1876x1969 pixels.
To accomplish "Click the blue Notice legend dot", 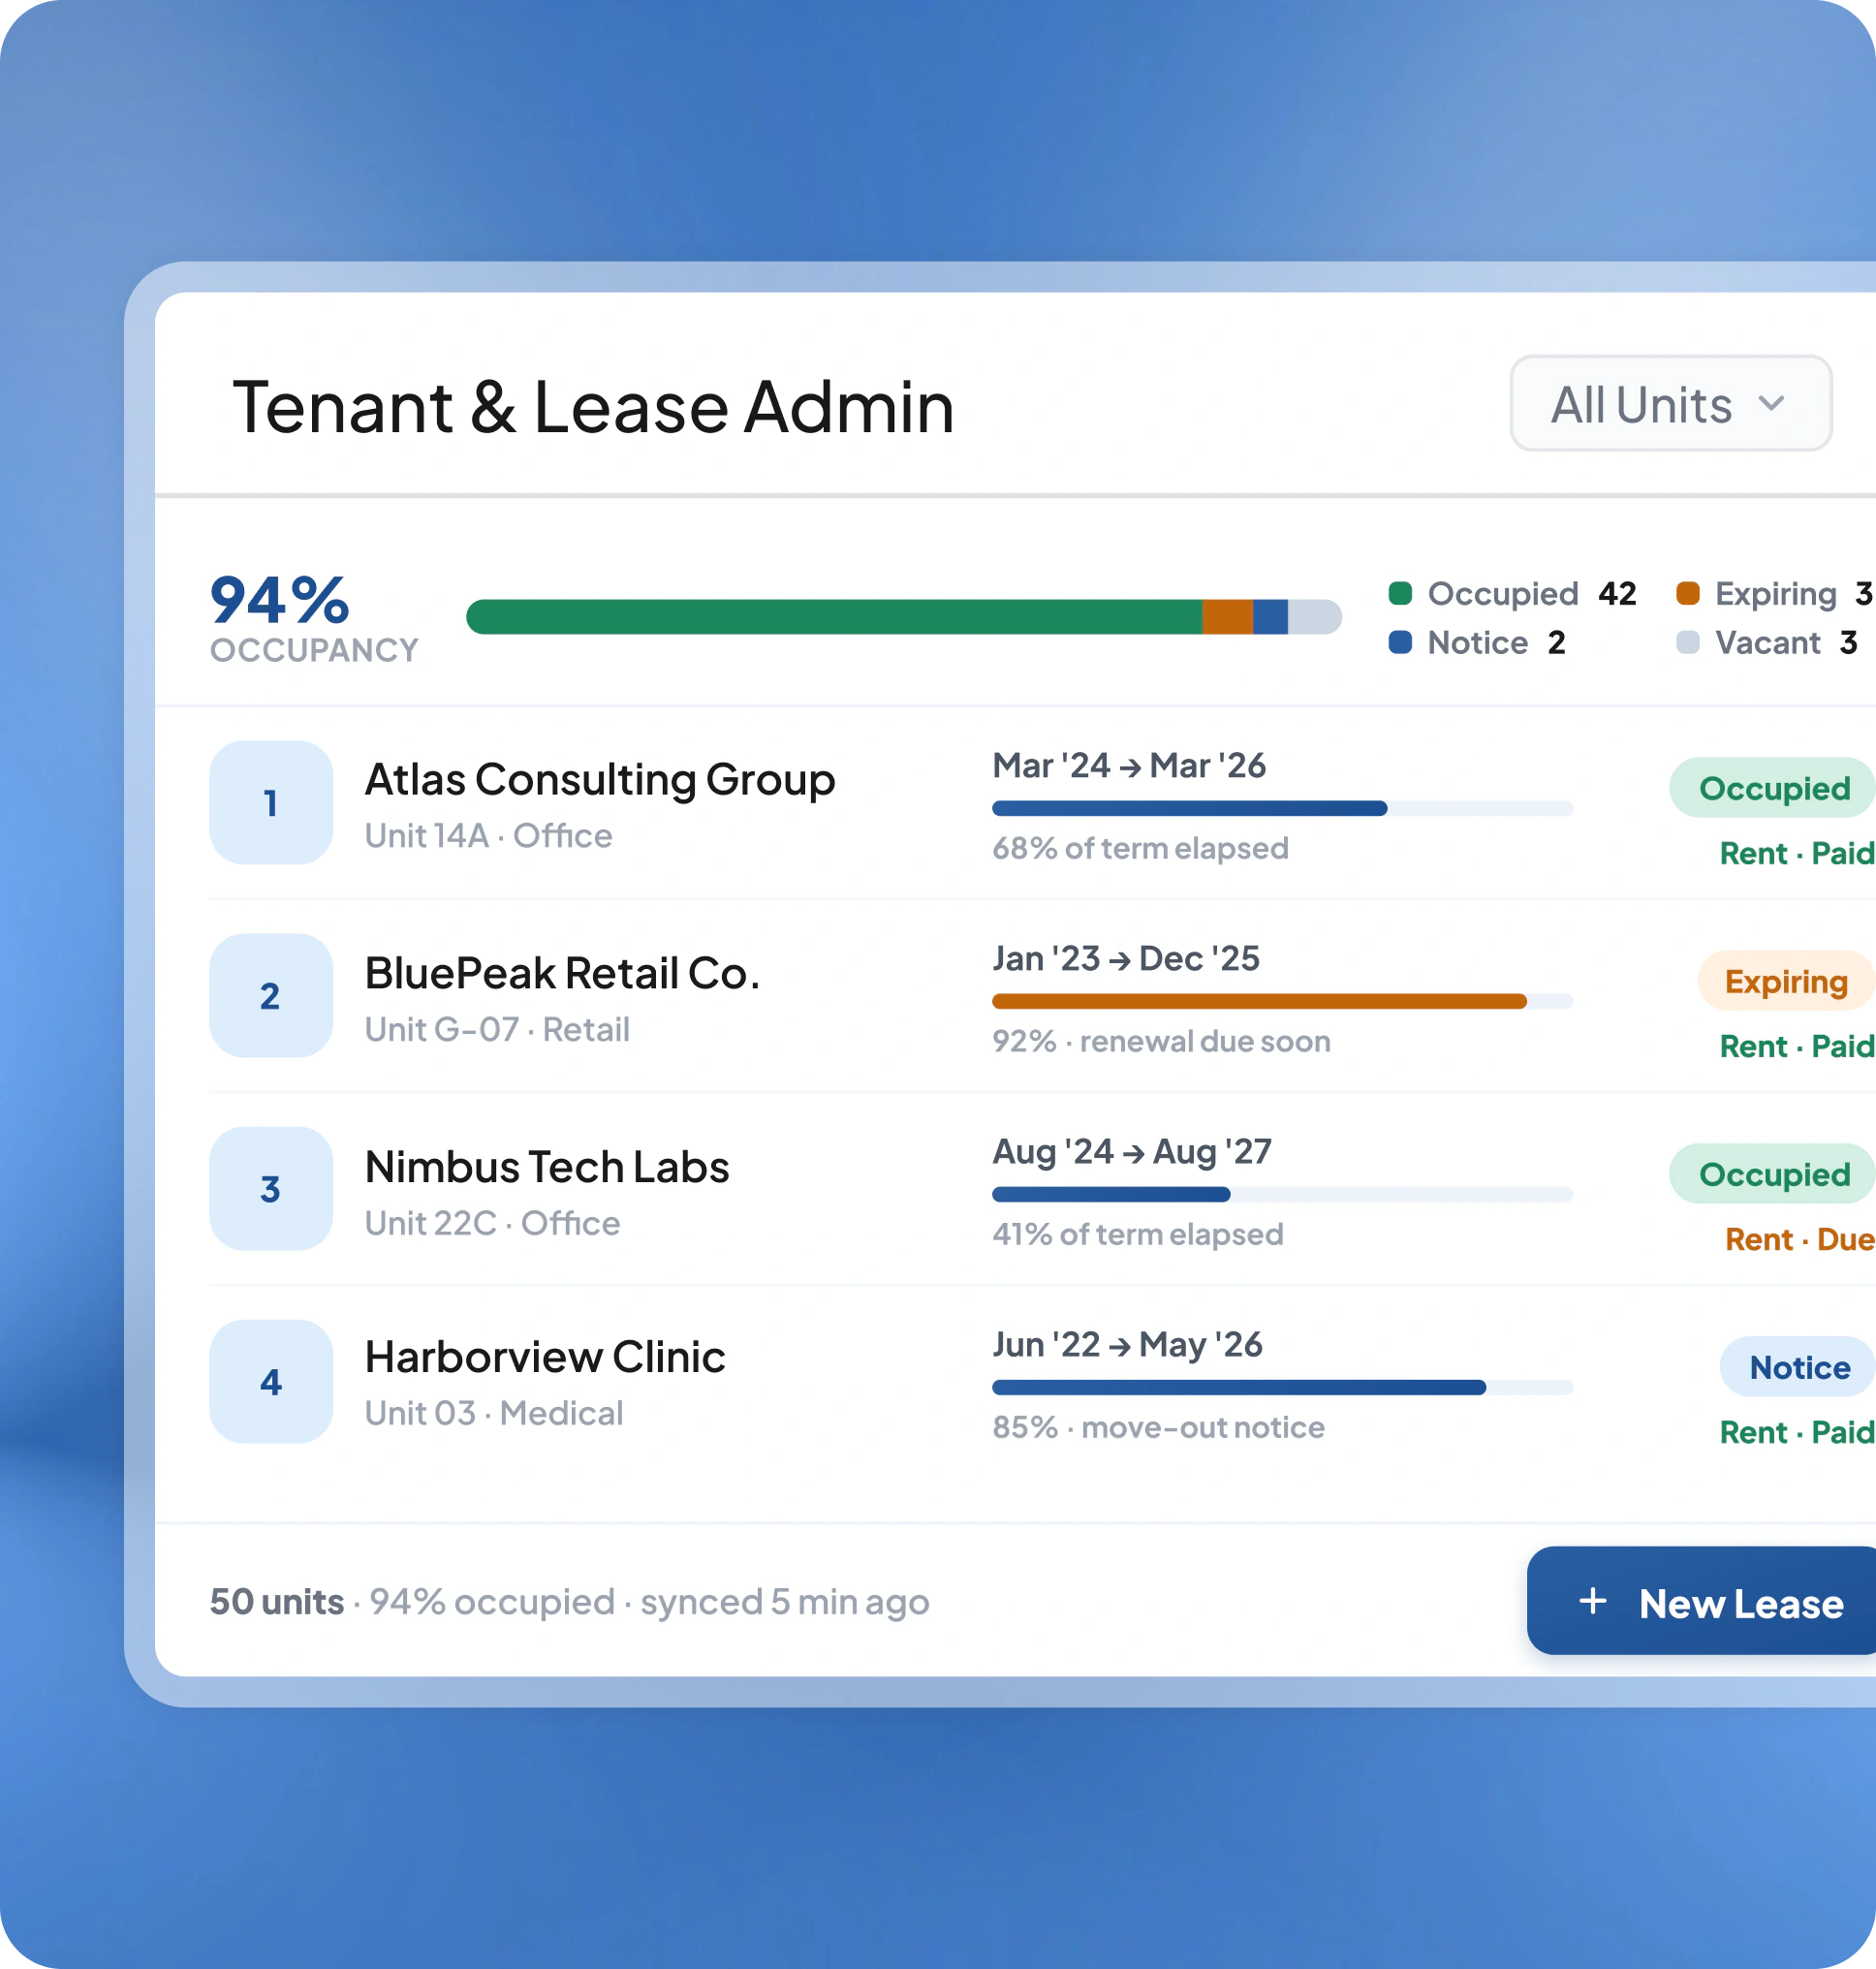I will 1400,642.
